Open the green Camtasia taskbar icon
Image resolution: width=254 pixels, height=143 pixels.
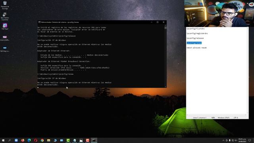(x=68, y=140)
